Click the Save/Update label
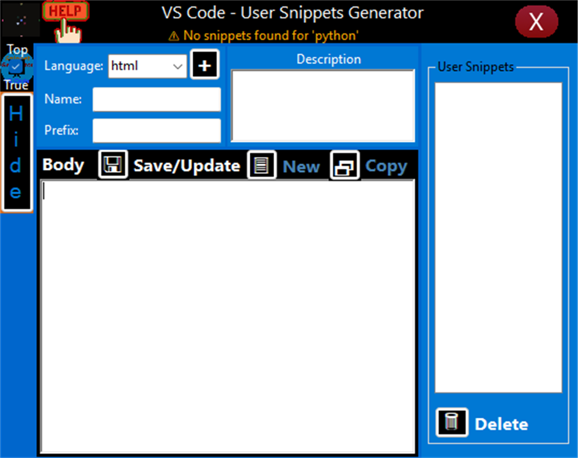Screen dimensions: 578x458 (187, 166)
